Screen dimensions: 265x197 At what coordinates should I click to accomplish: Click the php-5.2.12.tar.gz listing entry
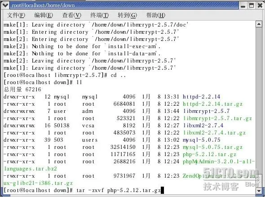click(210, 154)
